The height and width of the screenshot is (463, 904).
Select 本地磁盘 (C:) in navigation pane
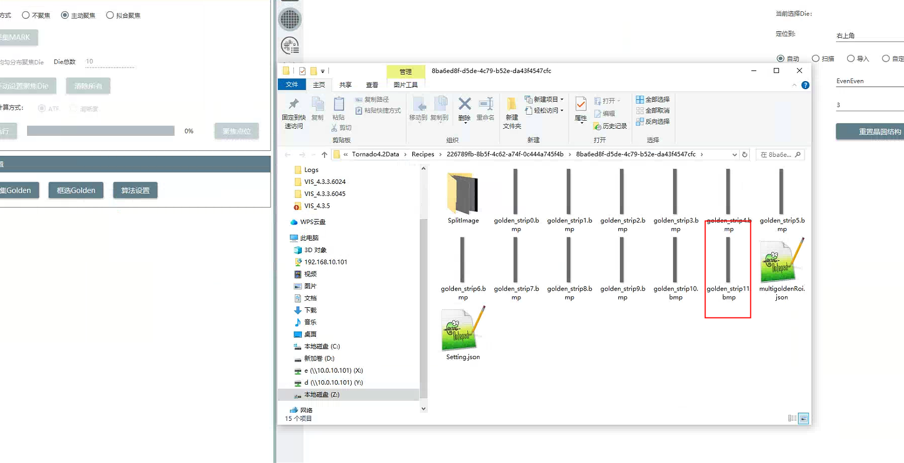(x=321, y=346)
